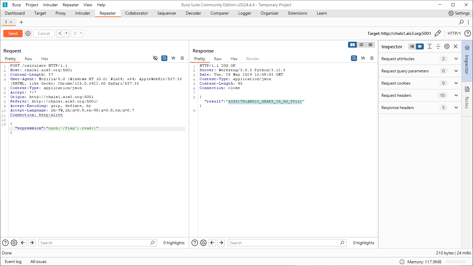The width and height of the screenshot is (473, 266).
Task: Click the Repeater search magnifier icon
Action: pyautogui.click(x=461, y=22)
